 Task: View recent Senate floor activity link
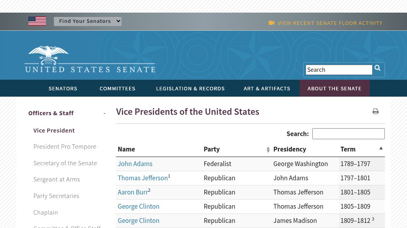(x=330, y=23)
